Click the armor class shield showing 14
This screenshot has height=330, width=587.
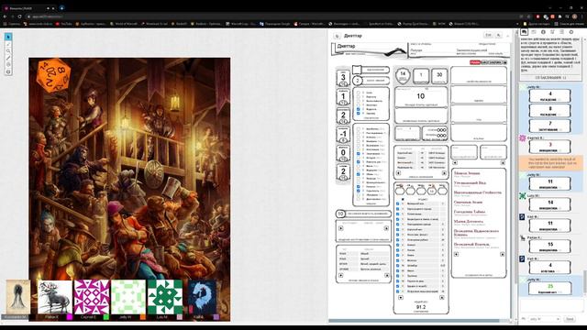[x=403, y=76]
